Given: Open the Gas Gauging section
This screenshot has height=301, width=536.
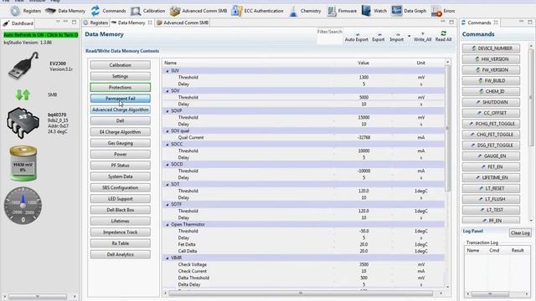Looking at the screenshot, I should pos(121,143).
